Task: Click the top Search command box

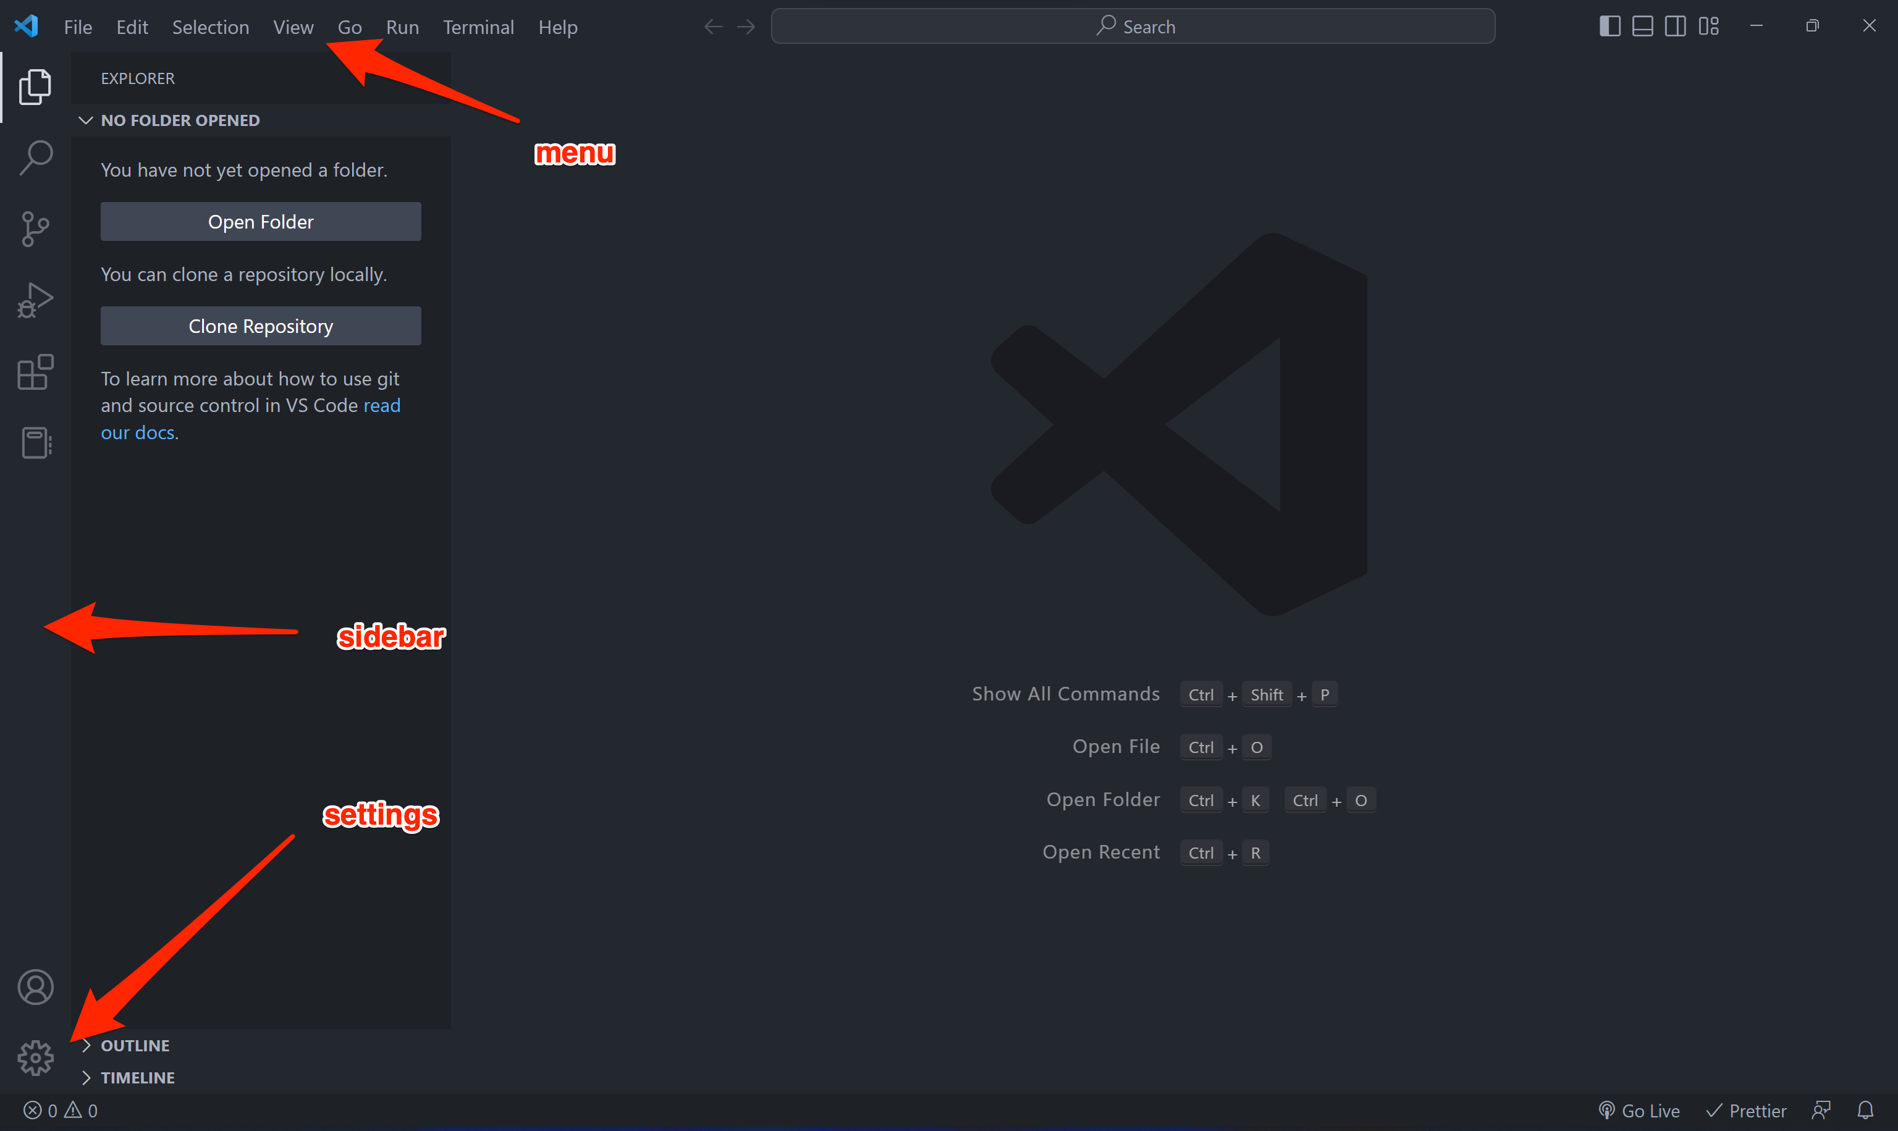Action: click(x=1132, y=27)
